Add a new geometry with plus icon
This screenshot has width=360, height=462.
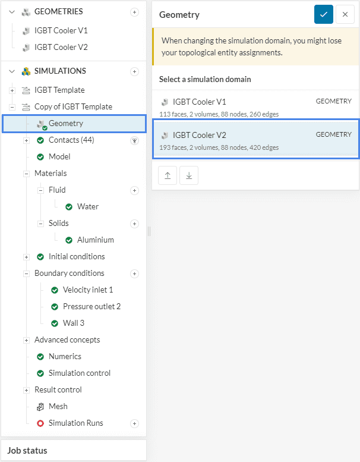click(134, 12)
